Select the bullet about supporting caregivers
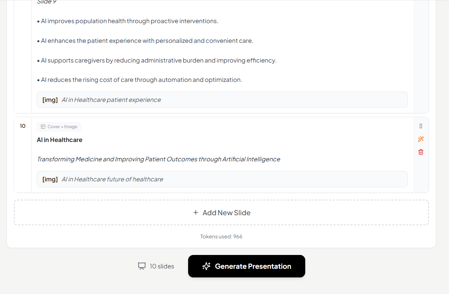449x294 pixels. coord(157,60)
